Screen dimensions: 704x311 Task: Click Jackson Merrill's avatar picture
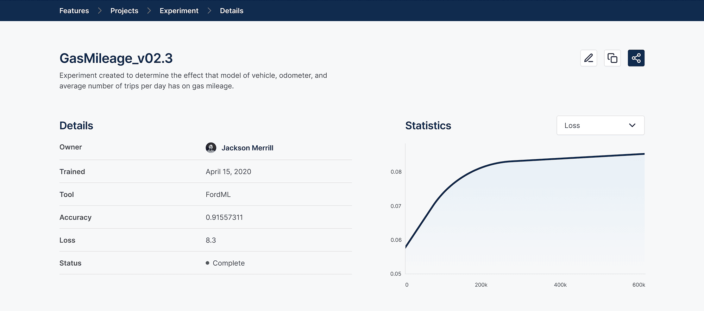click(x=211, y=148)
